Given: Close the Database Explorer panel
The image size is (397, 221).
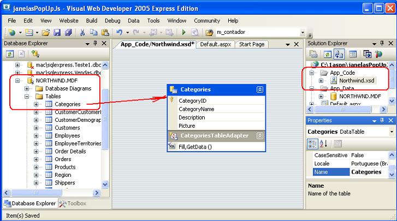Looking at the screenshot, I should [104, 43].
